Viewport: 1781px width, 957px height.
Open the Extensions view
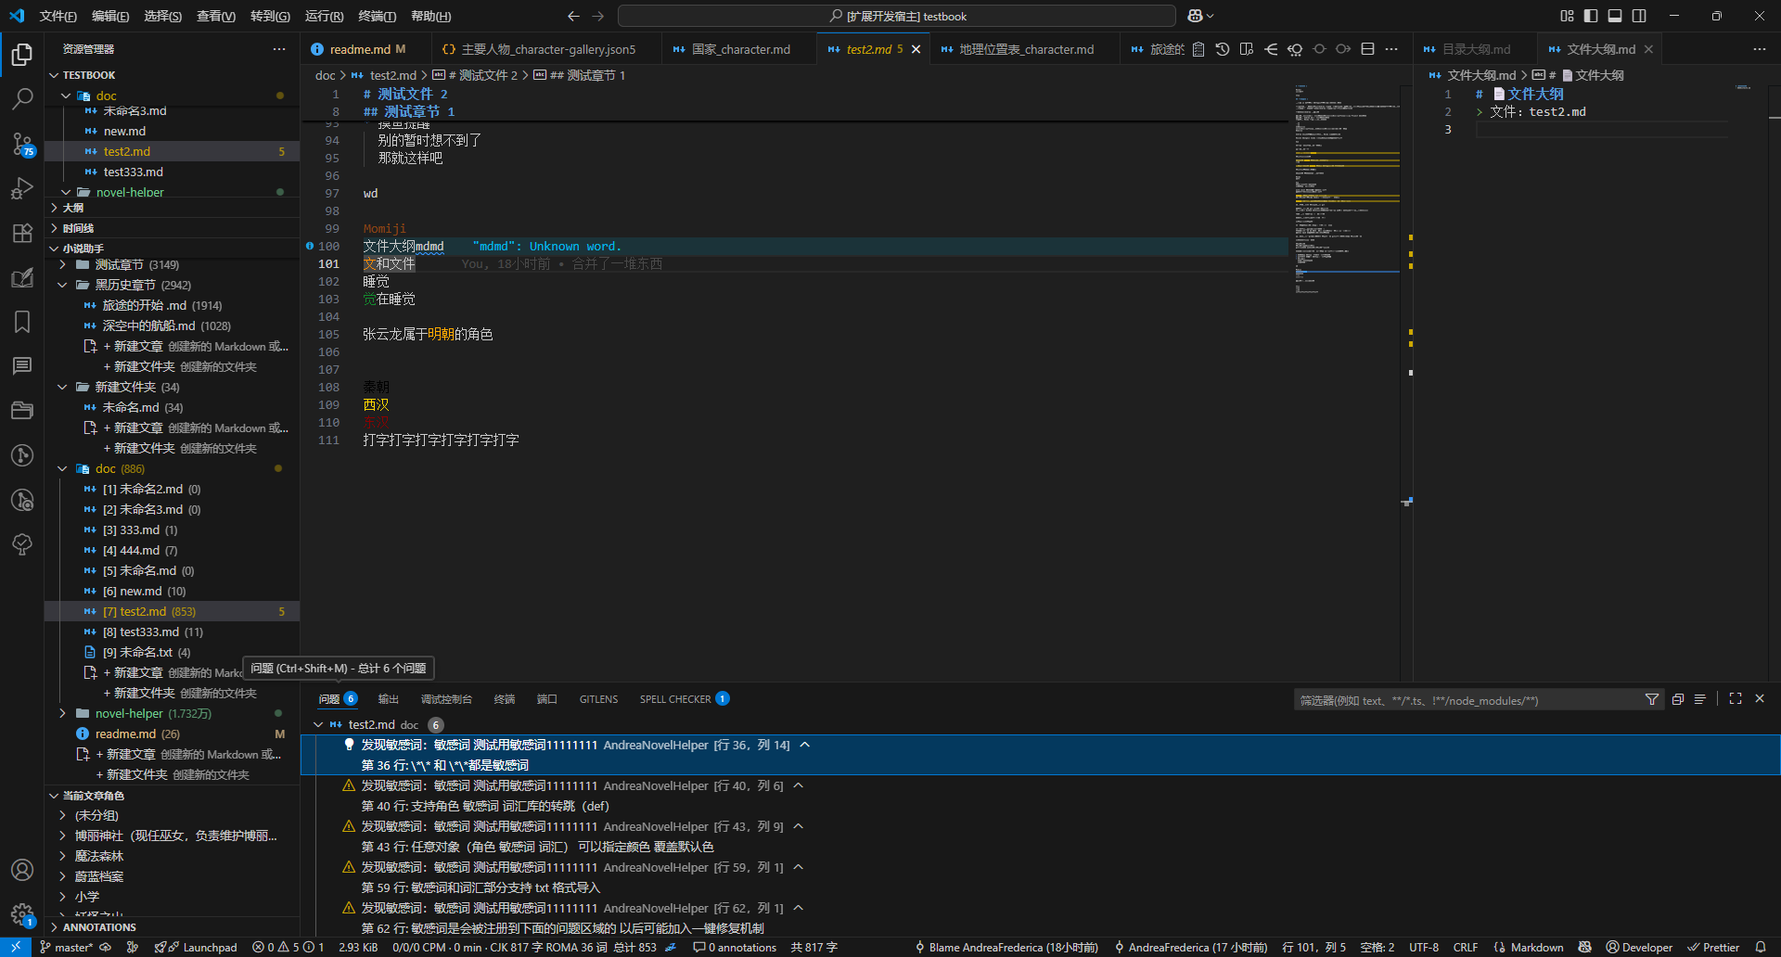click(x=22, y=233)
